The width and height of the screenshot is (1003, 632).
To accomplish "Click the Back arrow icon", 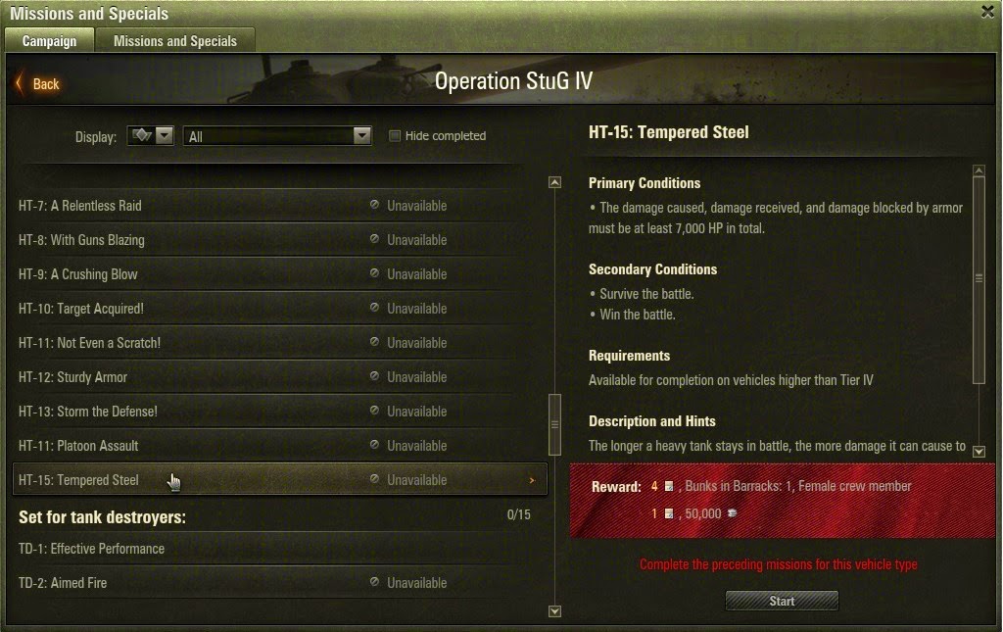I will [x=19, y=84].
